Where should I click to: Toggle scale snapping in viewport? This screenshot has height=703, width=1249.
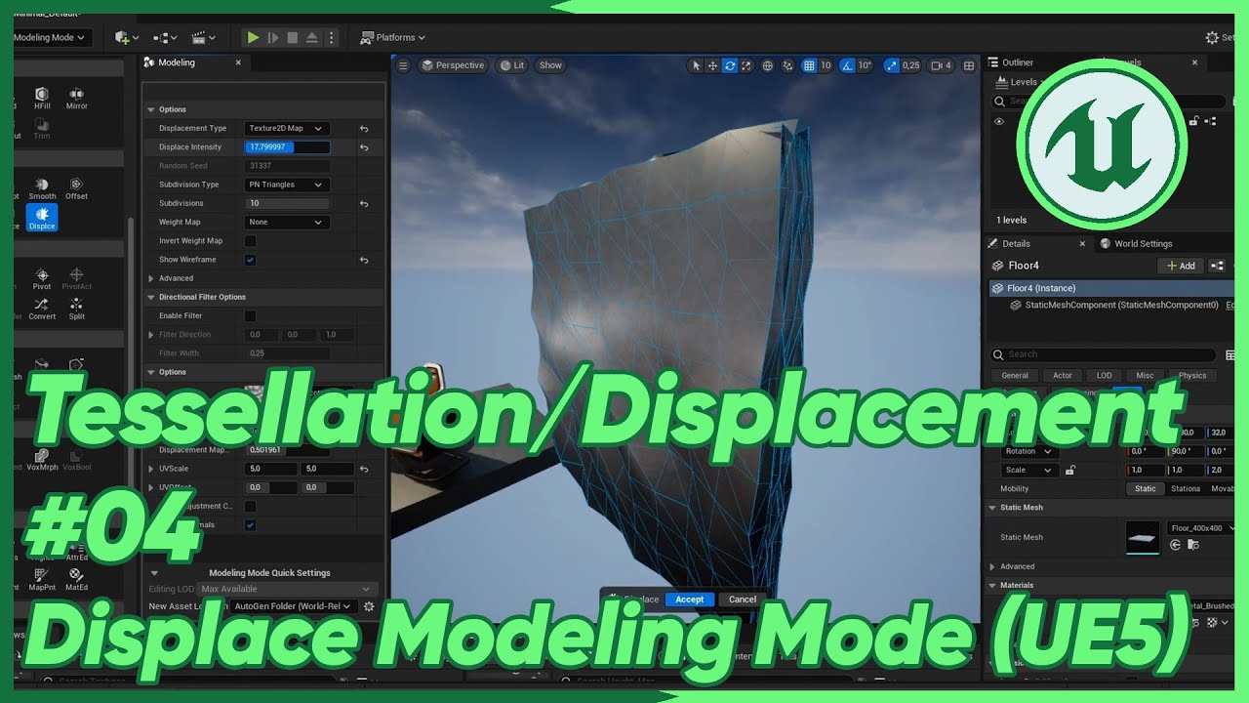[891, 65]
